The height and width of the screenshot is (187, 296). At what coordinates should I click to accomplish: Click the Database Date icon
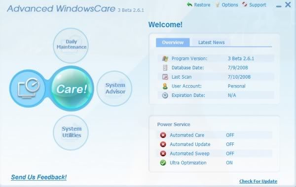(x=165, y=68)
